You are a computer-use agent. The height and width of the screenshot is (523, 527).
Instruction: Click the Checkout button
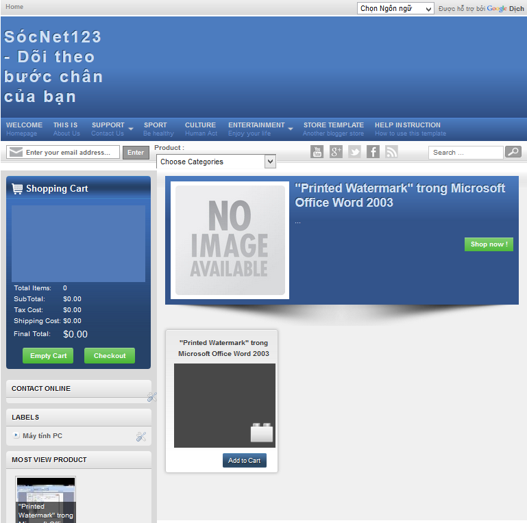(110, 355)
